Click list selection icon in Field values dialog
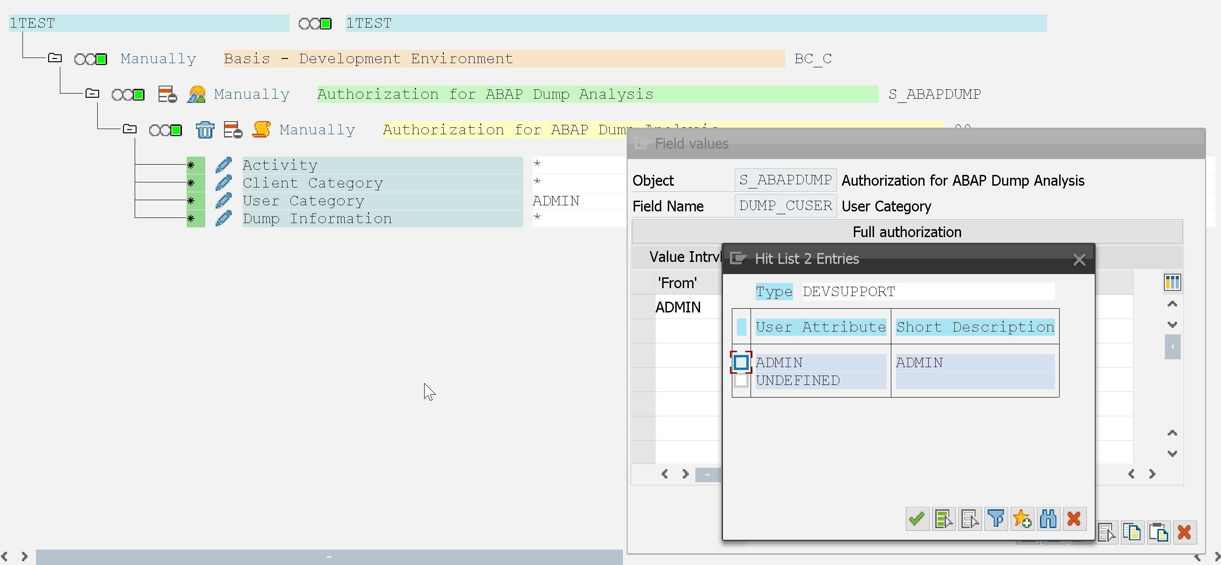The image size is (1221, 565). tap(1107, 532)
